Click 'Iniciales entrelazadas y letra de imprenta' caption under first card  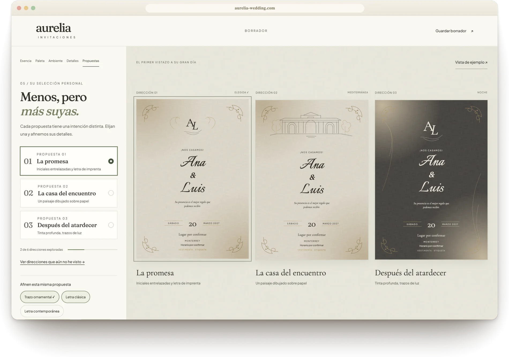pos(168,283)
